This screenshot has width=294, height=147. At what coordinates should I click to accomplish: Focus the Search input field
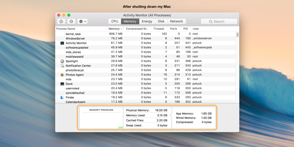219,21
